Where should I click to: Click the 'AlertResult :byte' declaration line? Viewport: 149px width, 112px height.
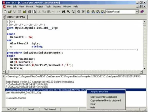(x=25, y=43)
